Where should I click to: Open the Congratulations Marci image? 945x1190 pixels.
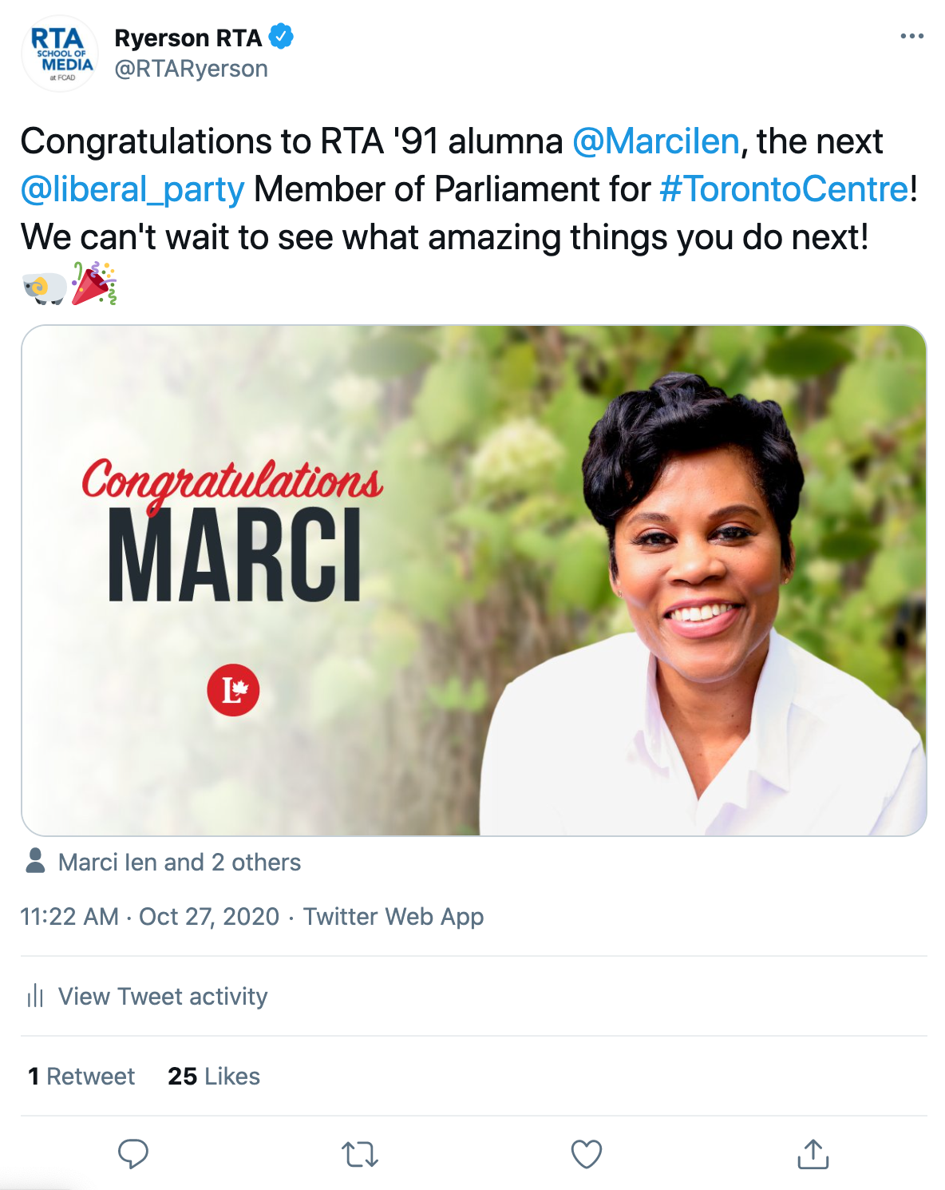coord(473,581)
